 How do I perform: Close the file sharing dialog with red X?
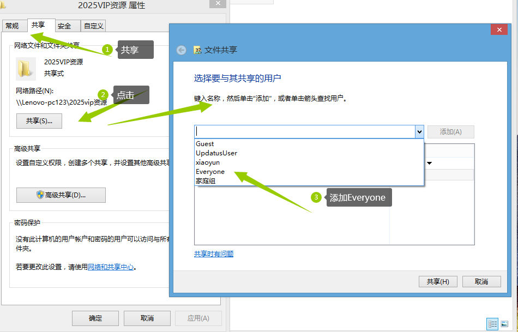[x=499, y=30]
